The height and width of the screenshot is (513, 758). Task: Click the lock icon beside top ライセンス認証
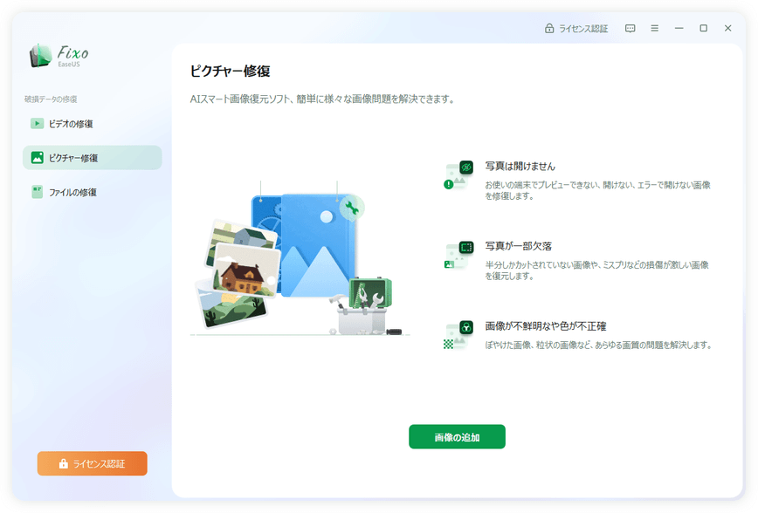tap(549, 28)
